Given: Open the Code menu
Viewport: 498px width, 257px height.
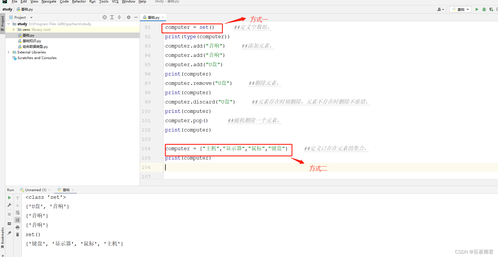Looking at the screenshot, I should (64, 2).
